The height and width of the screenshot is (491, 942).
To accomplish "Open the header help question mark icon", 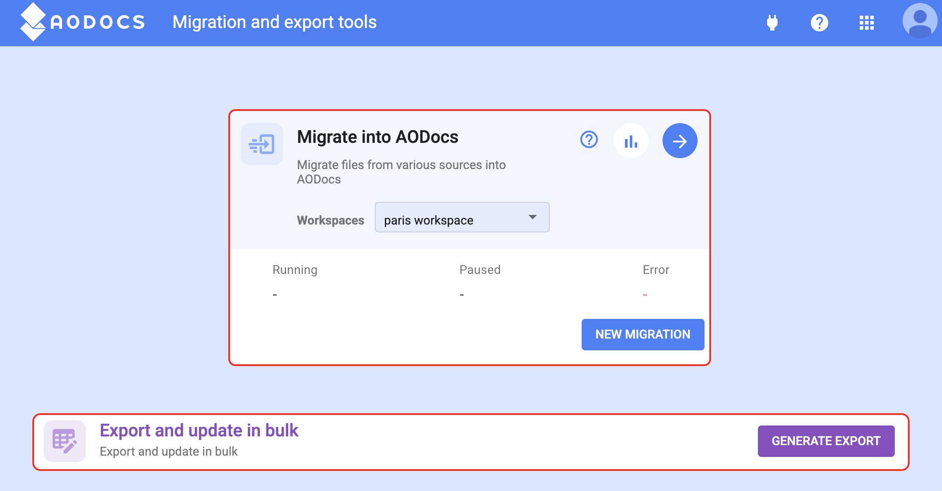I will 819,23.
